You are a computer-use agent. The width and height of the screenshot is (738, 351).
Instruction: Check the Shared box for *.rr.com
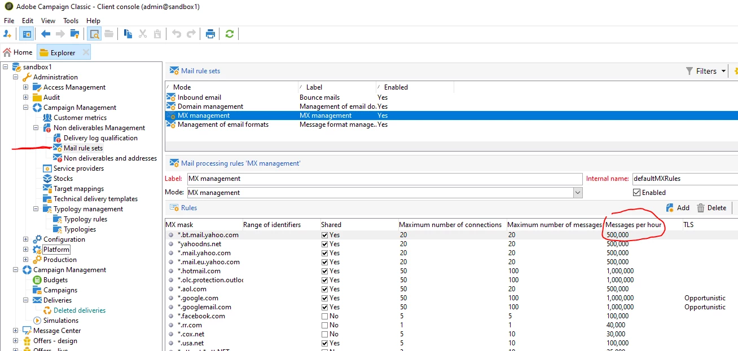pos(325,325)
